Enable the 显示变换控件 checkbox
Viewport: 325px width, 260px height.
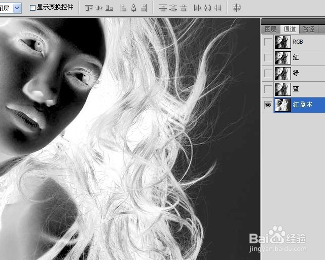[x=32, y=8]
